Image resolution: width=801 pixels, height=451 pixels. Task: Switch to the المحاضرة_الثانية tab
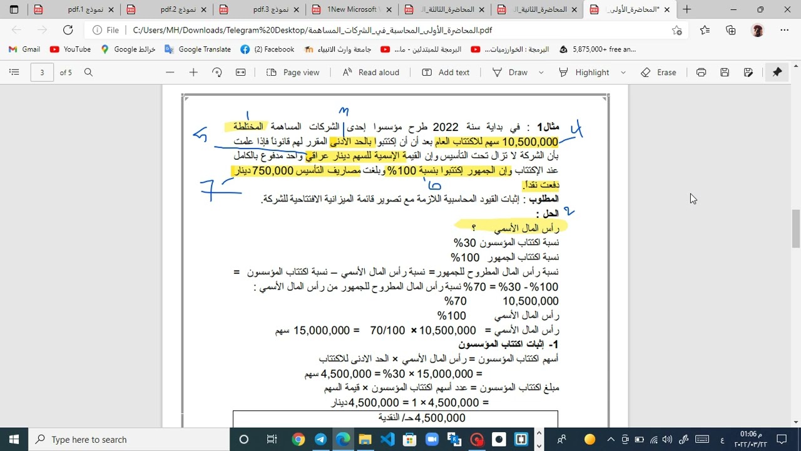tap(536, 9)
